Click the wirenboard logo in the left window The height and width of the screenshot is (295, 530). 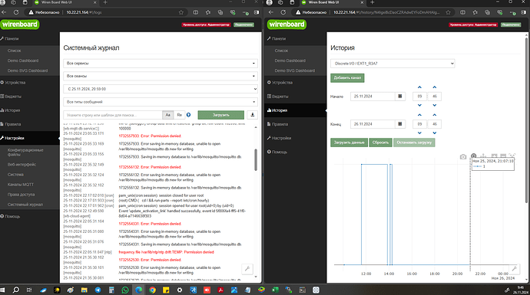pos(20,25)
